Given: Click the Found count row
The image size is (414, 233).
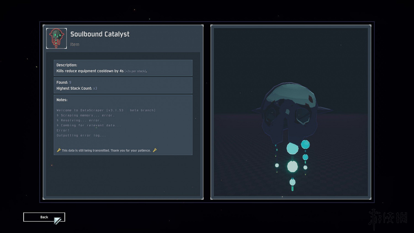Looking at the screenshot, I should [x=64, y=83].
